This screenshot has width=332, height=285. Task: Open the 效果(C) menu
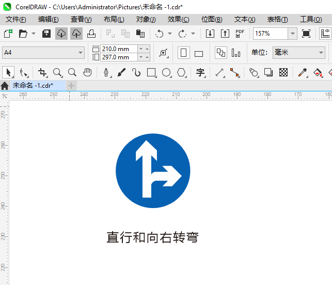pos(179,20)
